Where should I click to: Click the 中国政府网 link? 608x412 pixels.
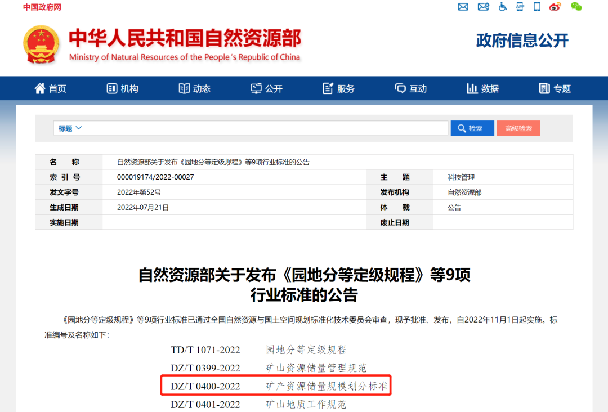click(x=42, y=7)
